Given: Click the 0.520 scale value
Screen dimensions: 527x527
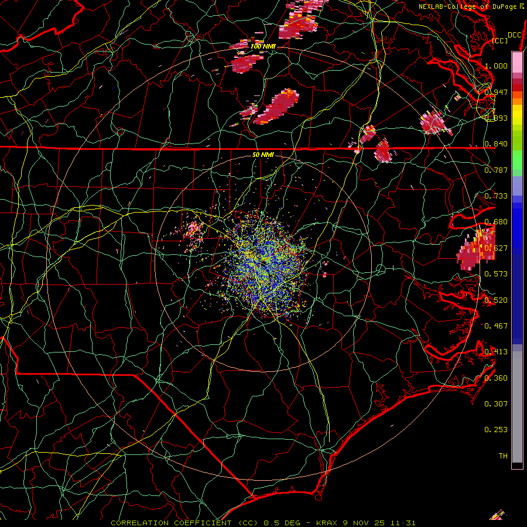Looking at the screenshot, I should (496, 300).
